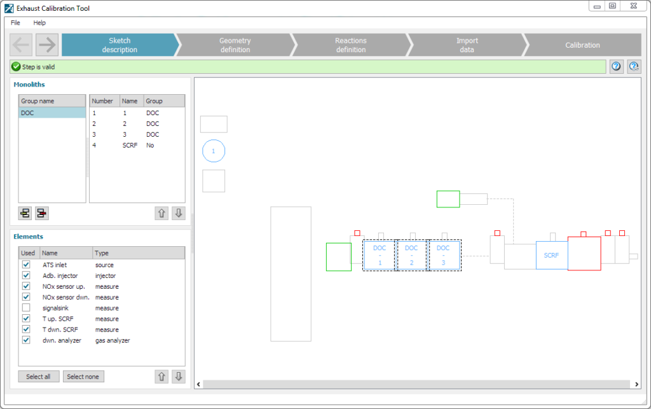Switch to the Calibration step
Image resolution: width=651 pixels, height=409 pixels.
pos(582,45)
